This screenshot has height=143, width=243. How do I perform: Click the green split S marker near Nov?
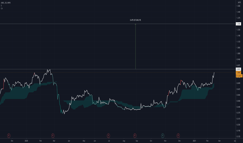click(x=163, y=135)
